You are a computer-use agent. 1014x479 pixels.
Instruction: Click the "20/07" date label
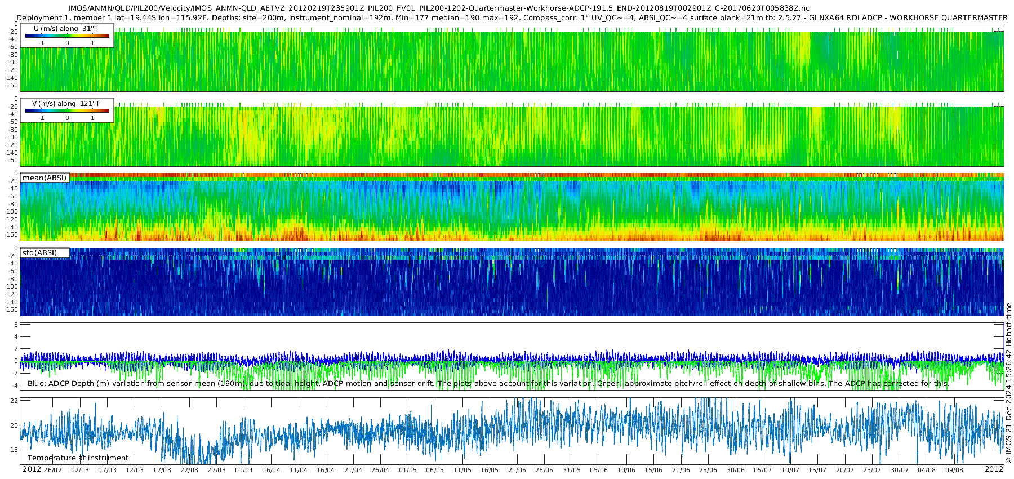[x=845, y=471]
